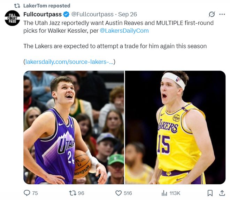Click the blue verified badge
This screenshot has height=200, width=230.
(66, 14)
